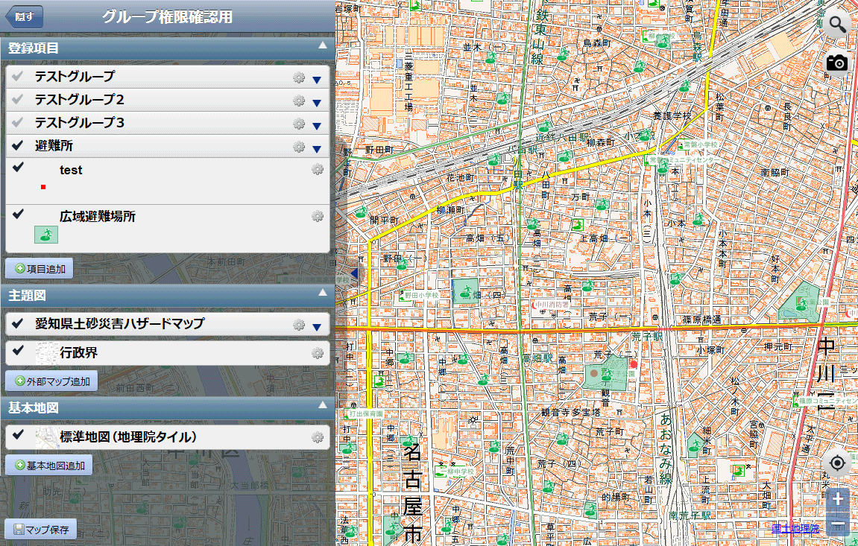Uncheck the 標準地図(地理院タイル) basemap
The height and width of the screenshot is (546, 858).
pos(17,434)
